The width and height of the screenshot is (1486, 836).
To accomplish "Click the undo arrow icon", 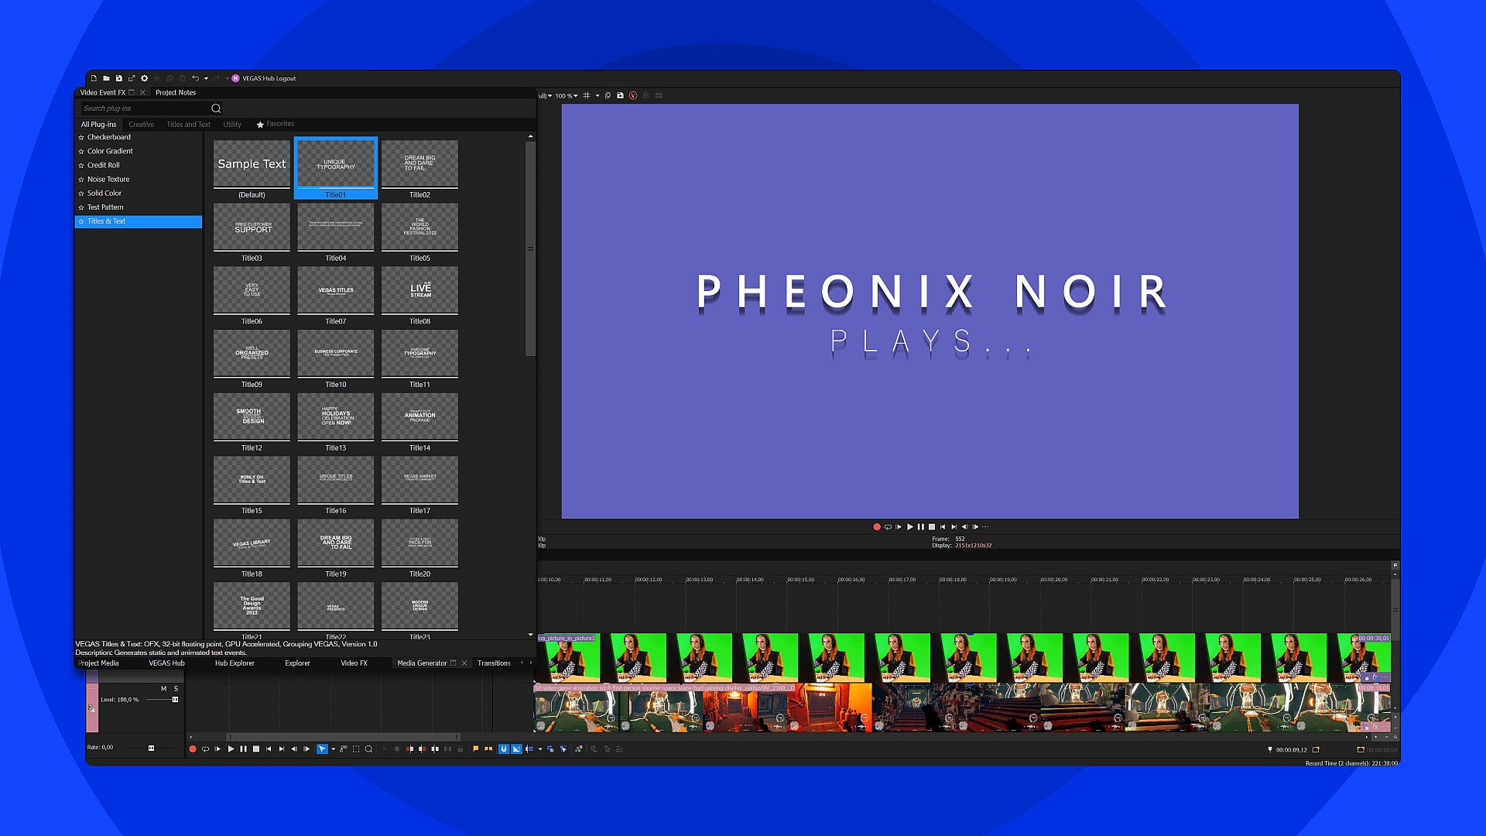I will coord(195,78).
